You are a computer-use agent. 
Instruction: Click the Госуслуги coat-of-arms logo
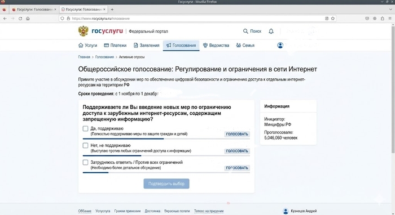coord(83,31)
